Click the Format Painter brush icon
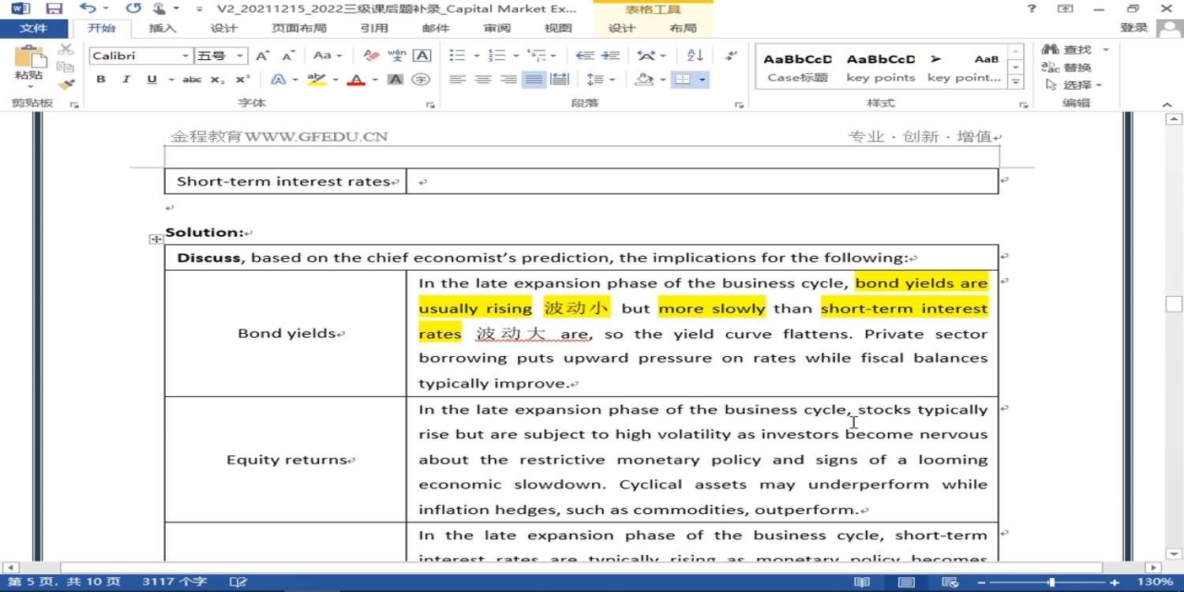 [66, 84]
